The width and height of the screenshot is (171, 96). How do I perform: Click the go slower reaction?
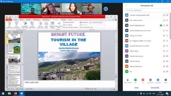click(150, 81)
